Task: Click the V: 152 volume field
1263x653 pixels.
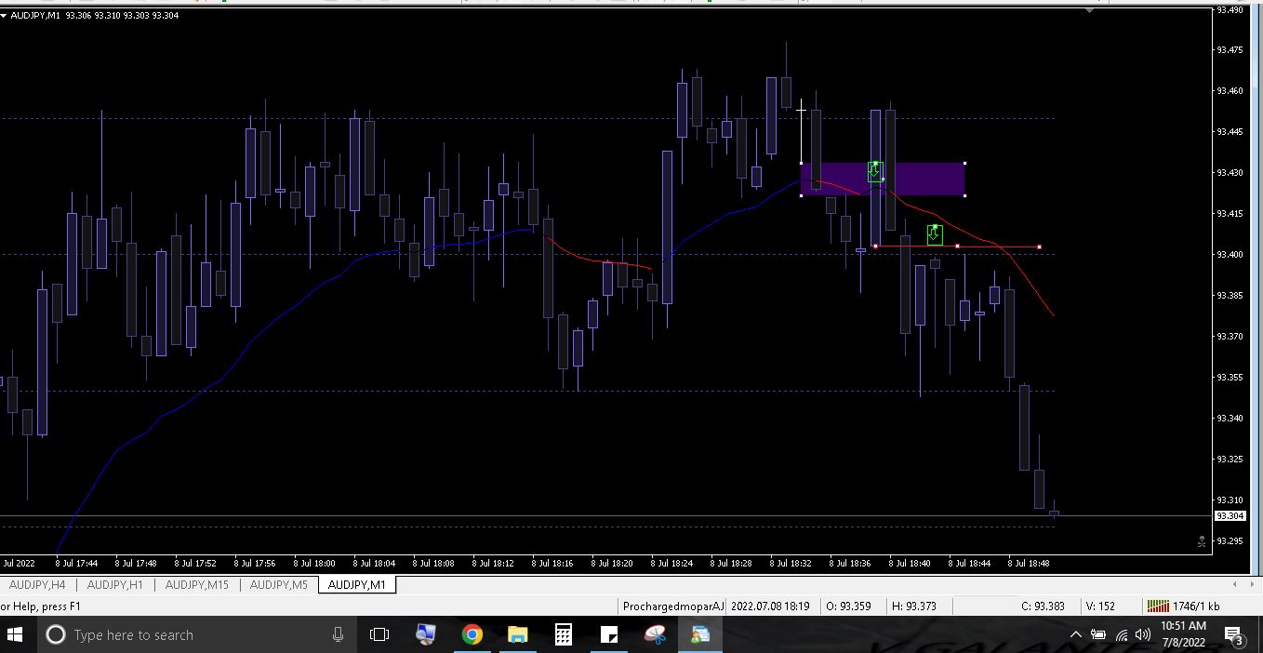Action: (1100, 606)
